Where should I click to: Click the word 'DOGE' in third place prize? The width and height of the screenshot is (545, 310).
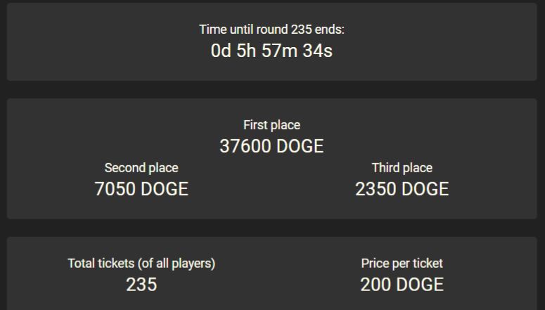[425, 189]
